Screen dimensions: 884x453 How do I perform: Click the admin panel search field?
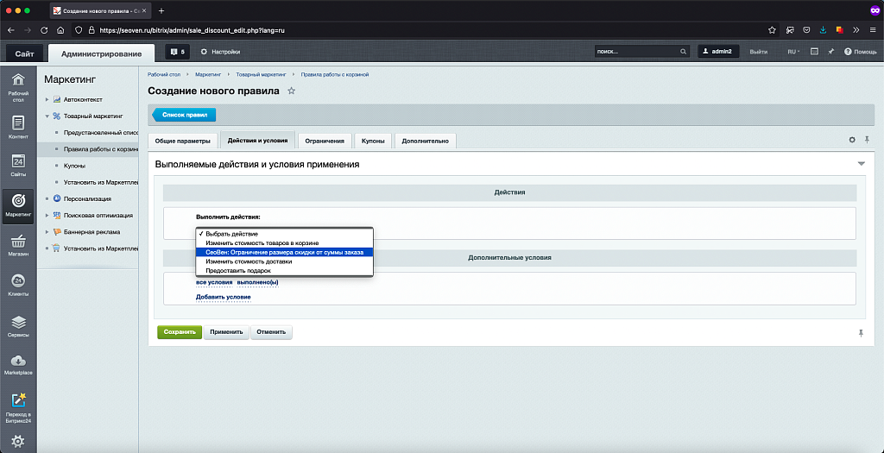coord(637,52)
